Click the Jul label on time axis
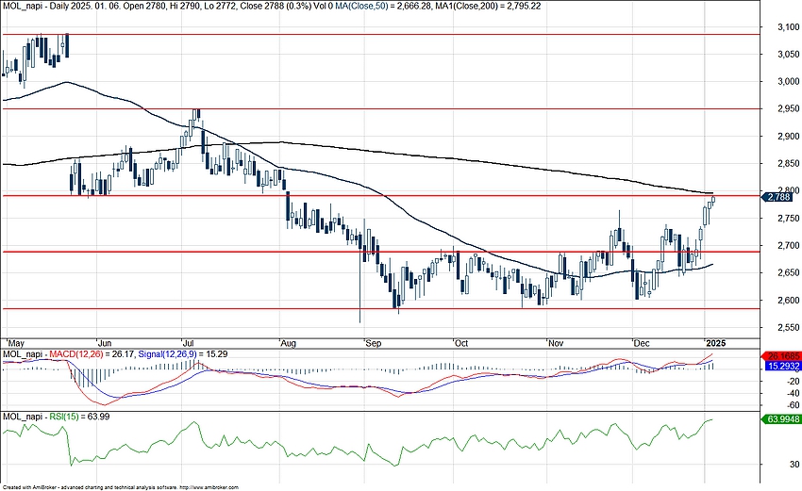The image size is (802, 491). point(190,343)
